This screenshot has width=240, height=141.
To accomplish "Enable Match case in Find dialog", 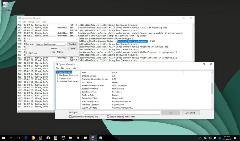I will [27, 53].
